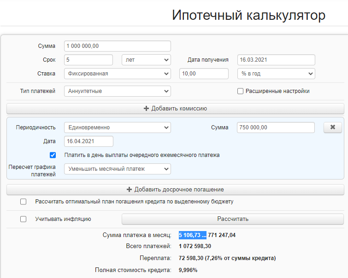
Task: Enable the Расширенные настройки checkbox
Action: [240, 91]
